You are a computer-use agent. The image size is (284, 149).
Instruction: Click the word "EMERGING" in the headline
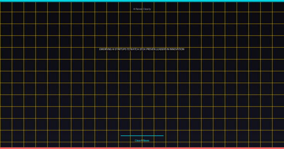pos(105,49)
